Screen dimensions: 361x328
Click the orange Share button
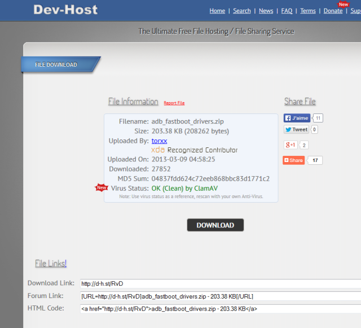click(293, 160)
